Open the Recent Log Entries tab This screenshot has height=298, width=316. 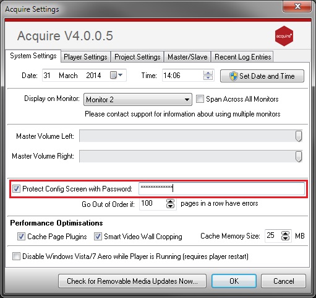click(x=242, y=57)
